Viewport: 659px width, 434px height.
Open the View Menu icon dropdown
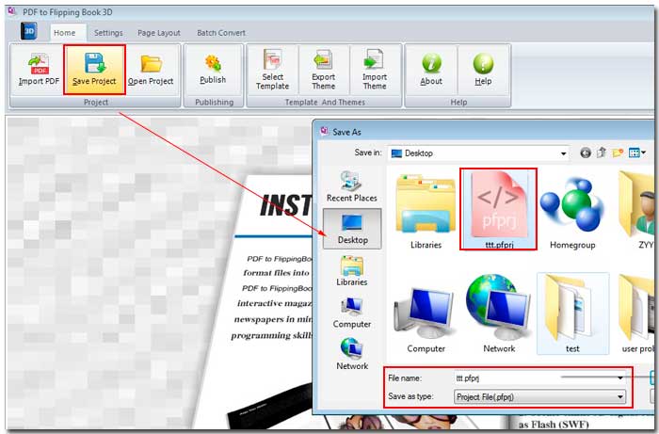(636, 153)
